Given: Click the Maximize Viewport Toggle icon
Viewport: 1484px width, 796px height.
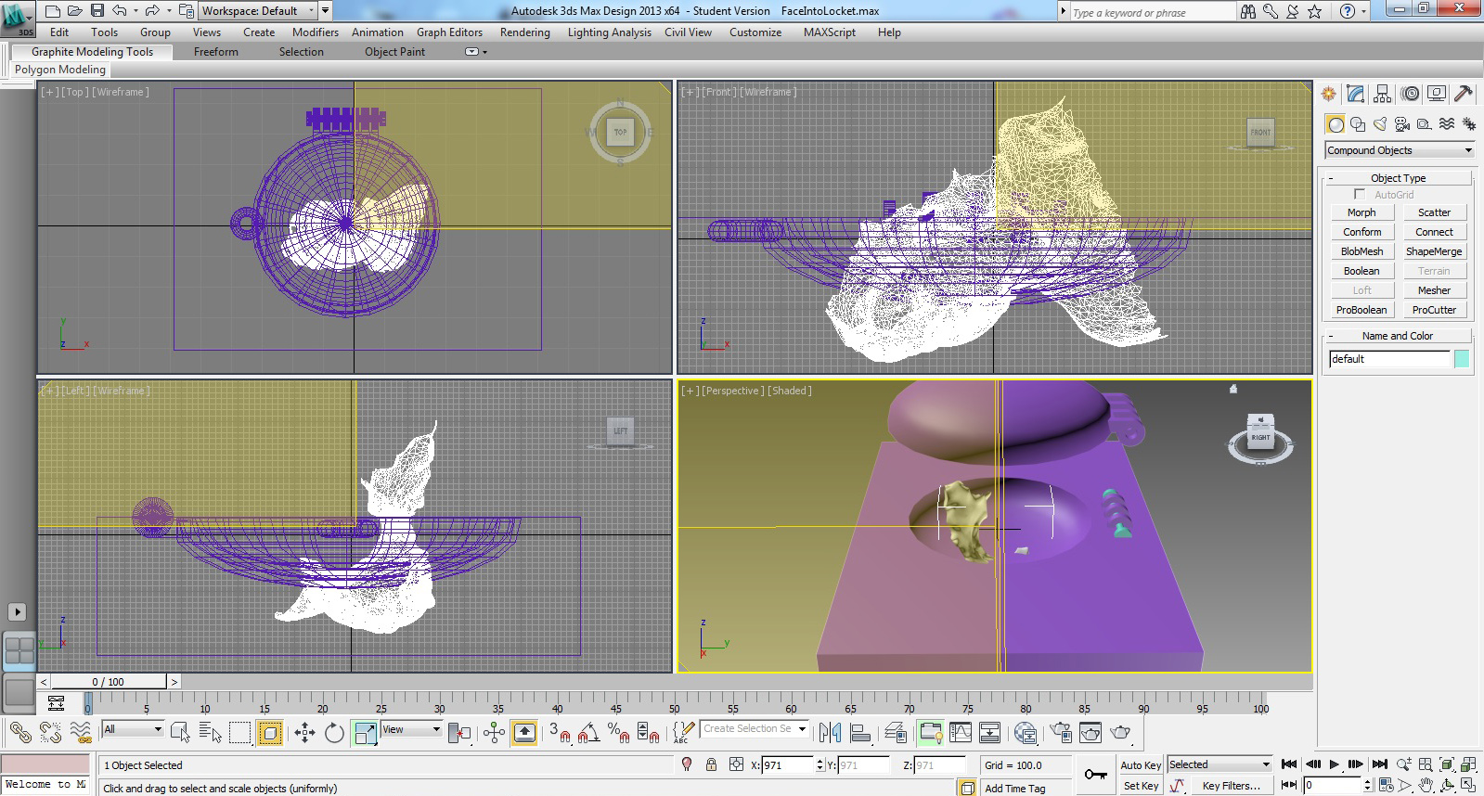Looking at the screenshot, I should click(x=1468, y=785).
